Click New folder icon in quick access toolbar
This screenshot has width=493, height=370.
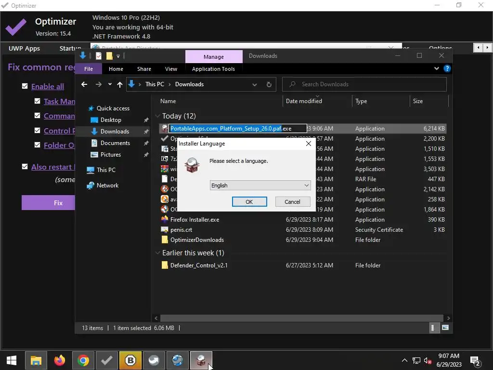point(109,56)
